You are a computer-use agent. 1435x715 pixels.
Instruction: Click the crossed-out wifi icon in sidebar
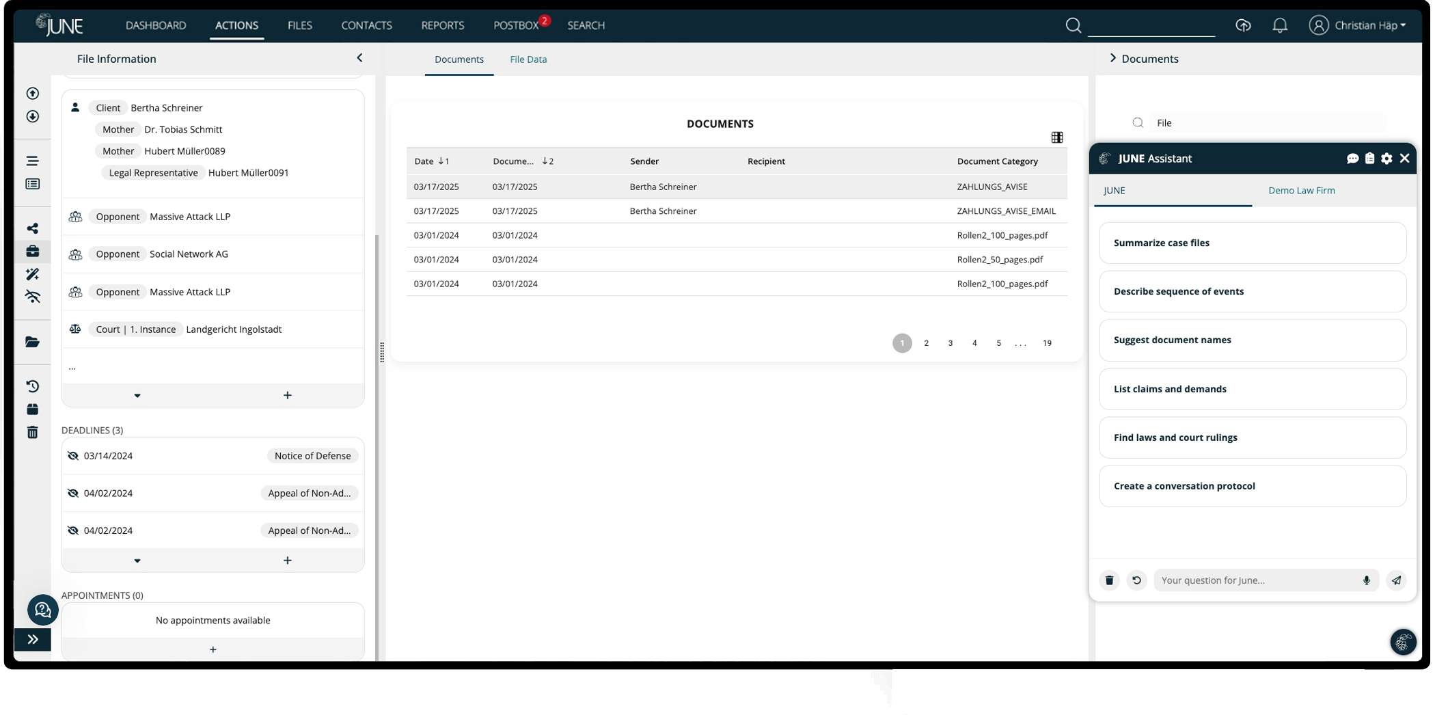[32, 297]
